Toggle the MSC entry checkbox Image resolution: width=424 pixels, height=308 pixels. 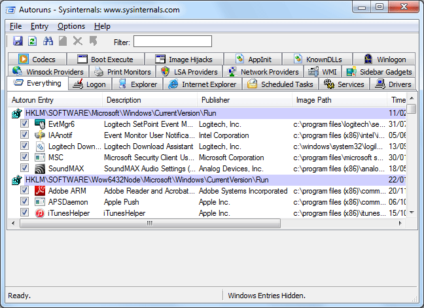coord(24,157)
